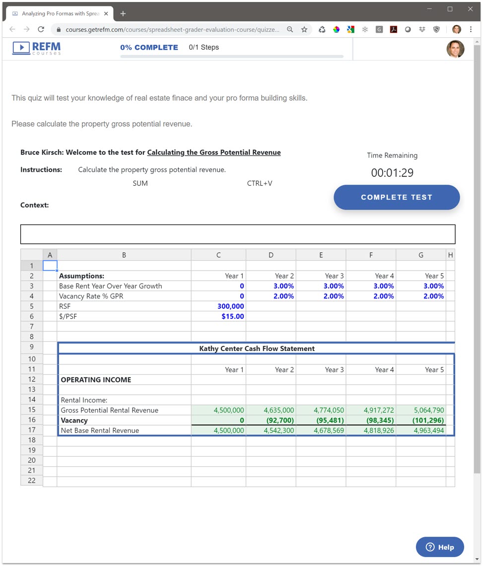The height and width of the screenshot is (567, 483).
Task: Select the $/PSF value '$15.00'
Action: coord(218,316)
